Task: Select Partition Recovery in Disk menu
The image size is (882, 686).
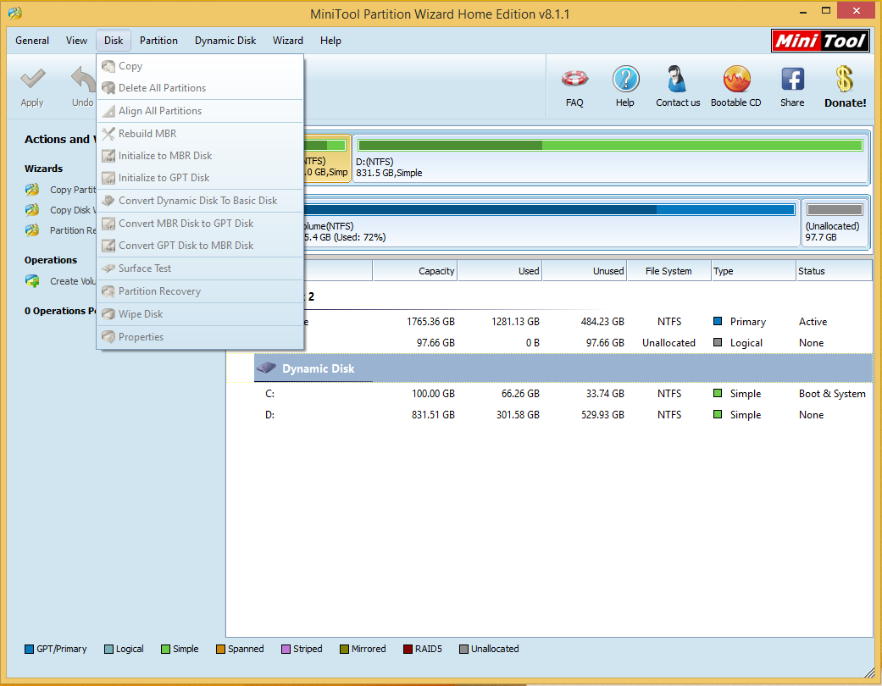Action: click(200, 291)
